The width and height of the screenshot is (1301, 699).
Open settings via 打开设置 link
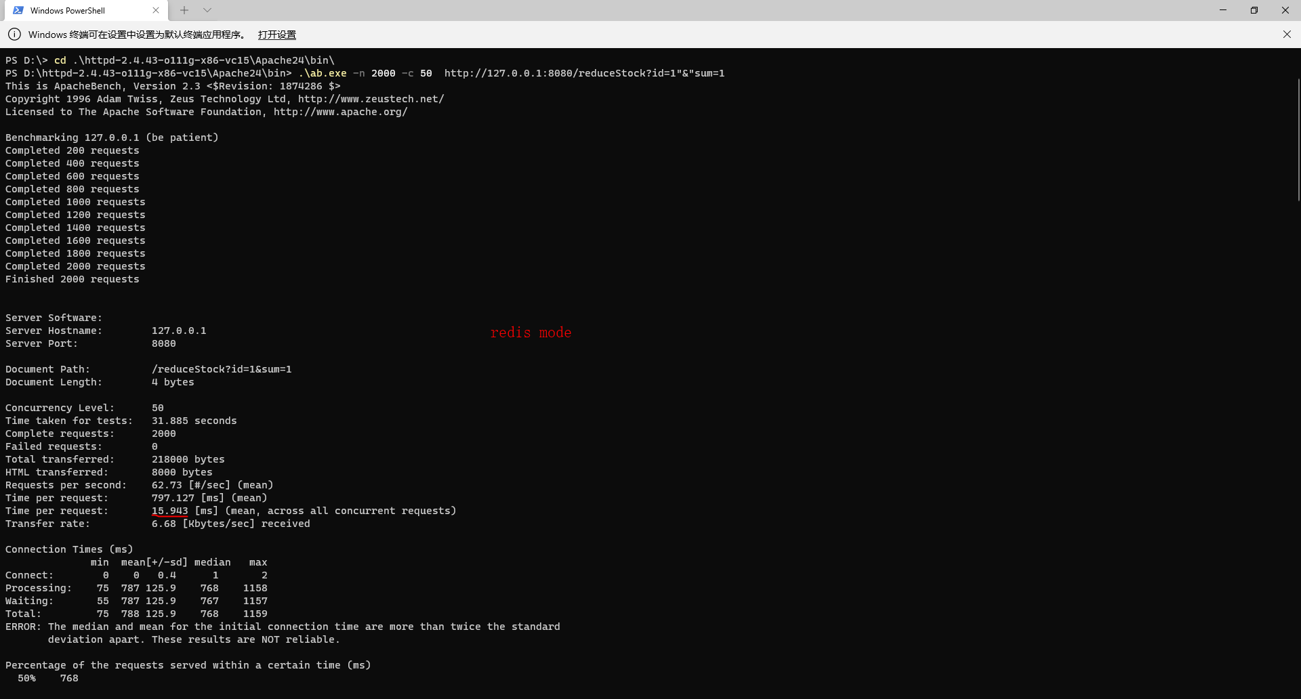pos(276,35)
